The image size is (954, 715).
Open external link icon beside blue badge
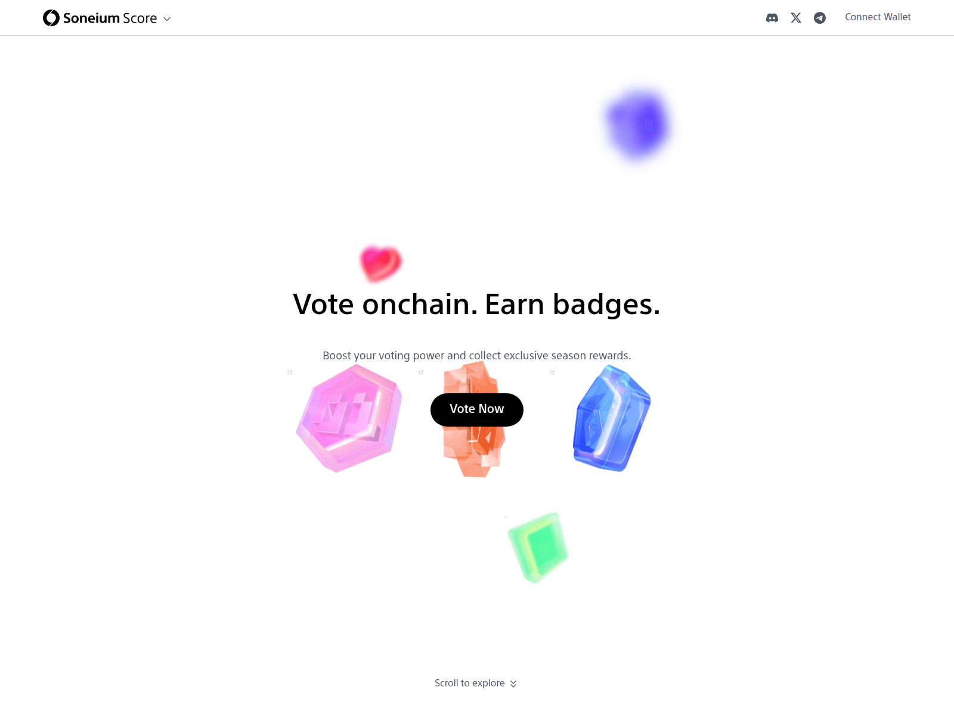point(552,372)
